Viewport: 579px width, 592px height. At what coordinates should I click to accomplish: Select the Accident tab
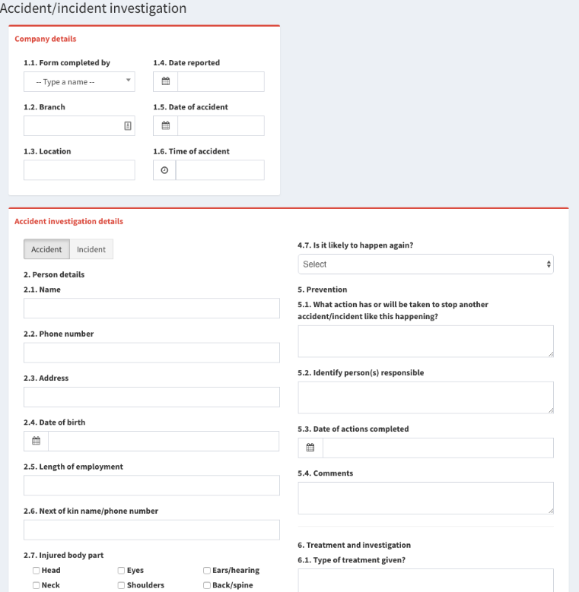pyautogui.click(x=46, y=249)
